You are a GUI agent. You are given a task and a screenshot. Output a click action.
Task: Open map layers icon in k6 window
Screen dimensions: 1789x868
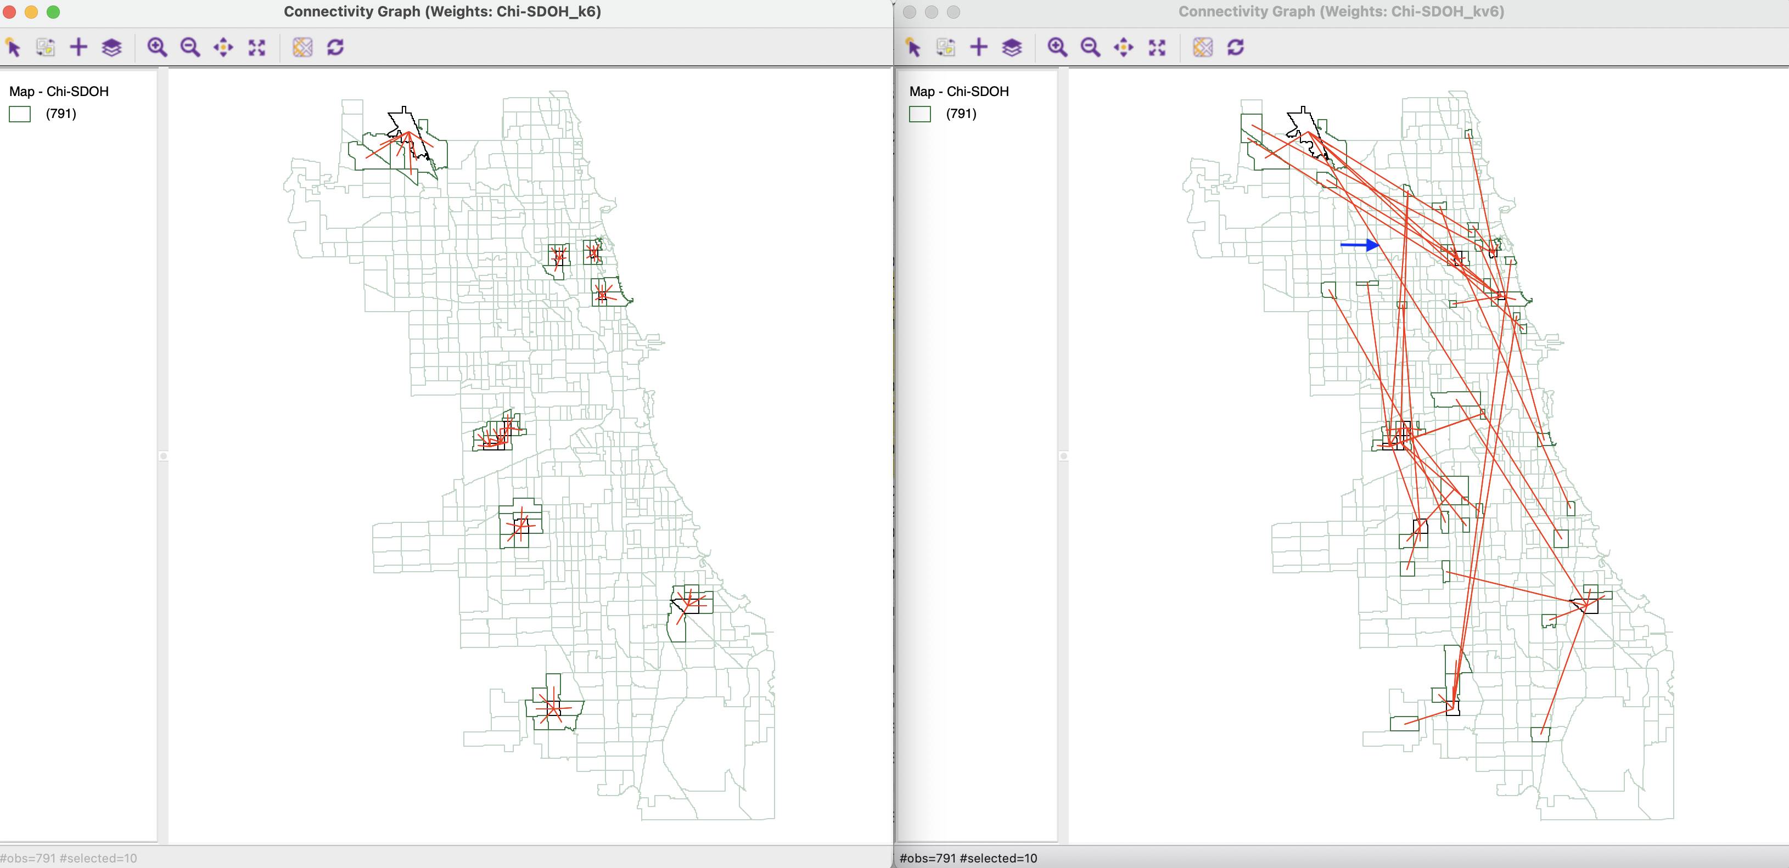(x=112, y=47)
